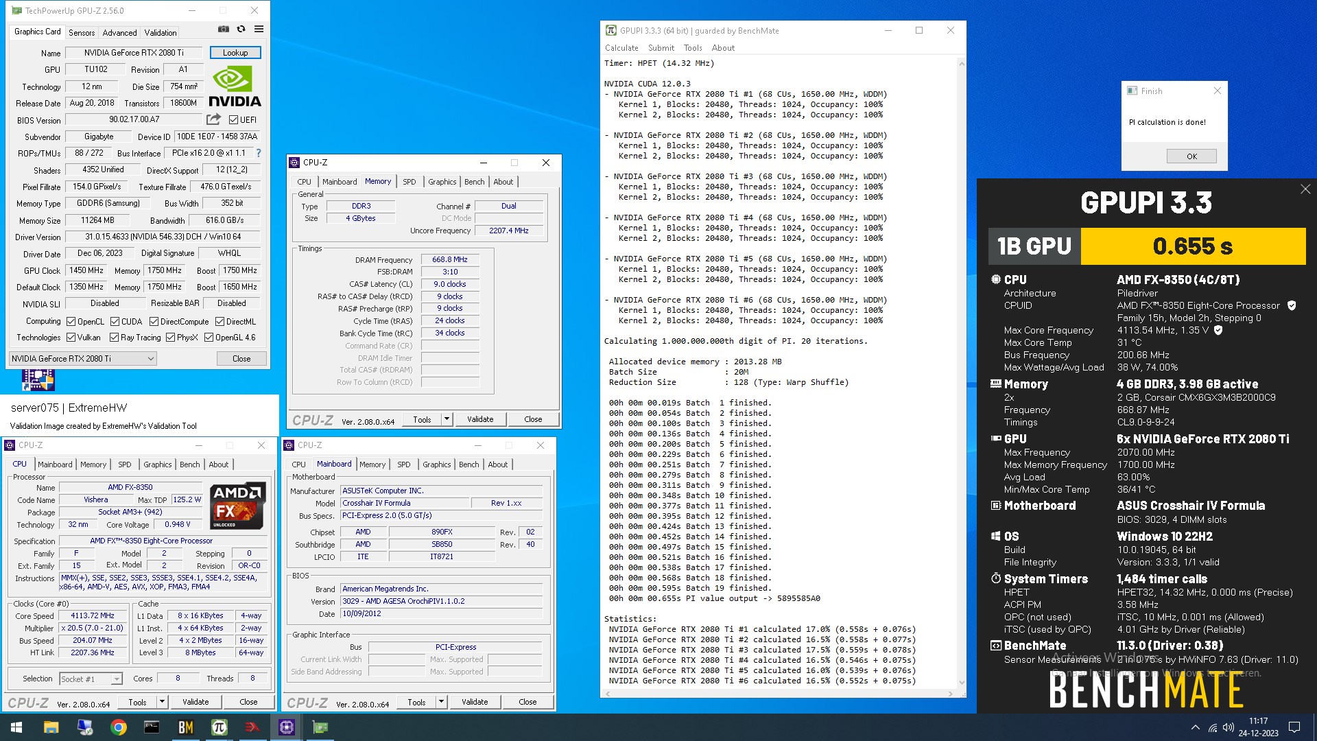Click Validate in CPU-Z CPU window
Image resolution: width=1317 pixels, height=741 pixels.
(195, 701)
